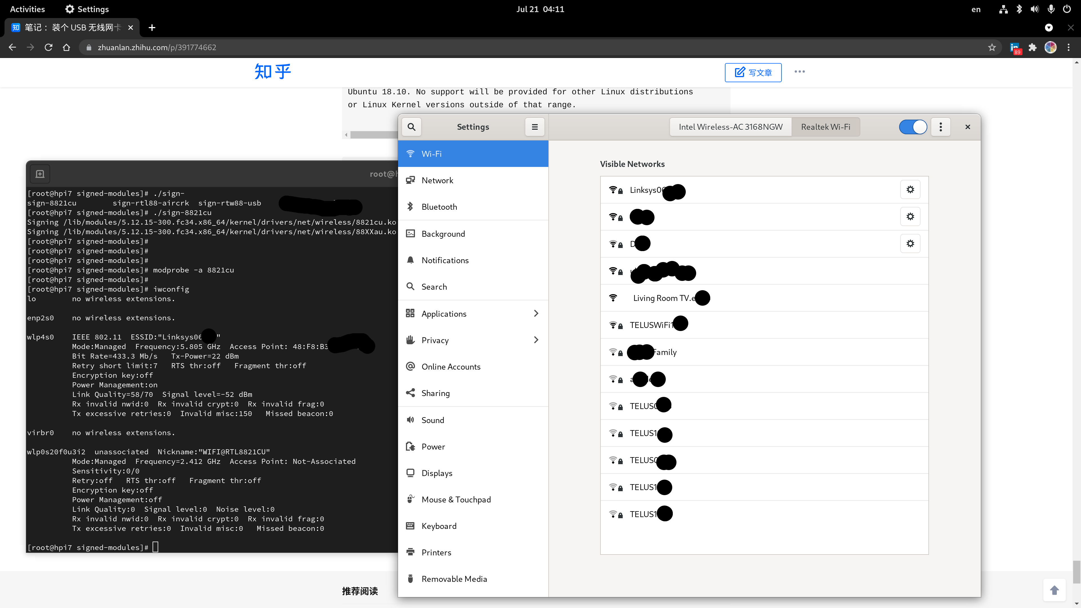Select the network ending in Family
The height and width of the screenshot is (608, 1081).
point(764,352)
